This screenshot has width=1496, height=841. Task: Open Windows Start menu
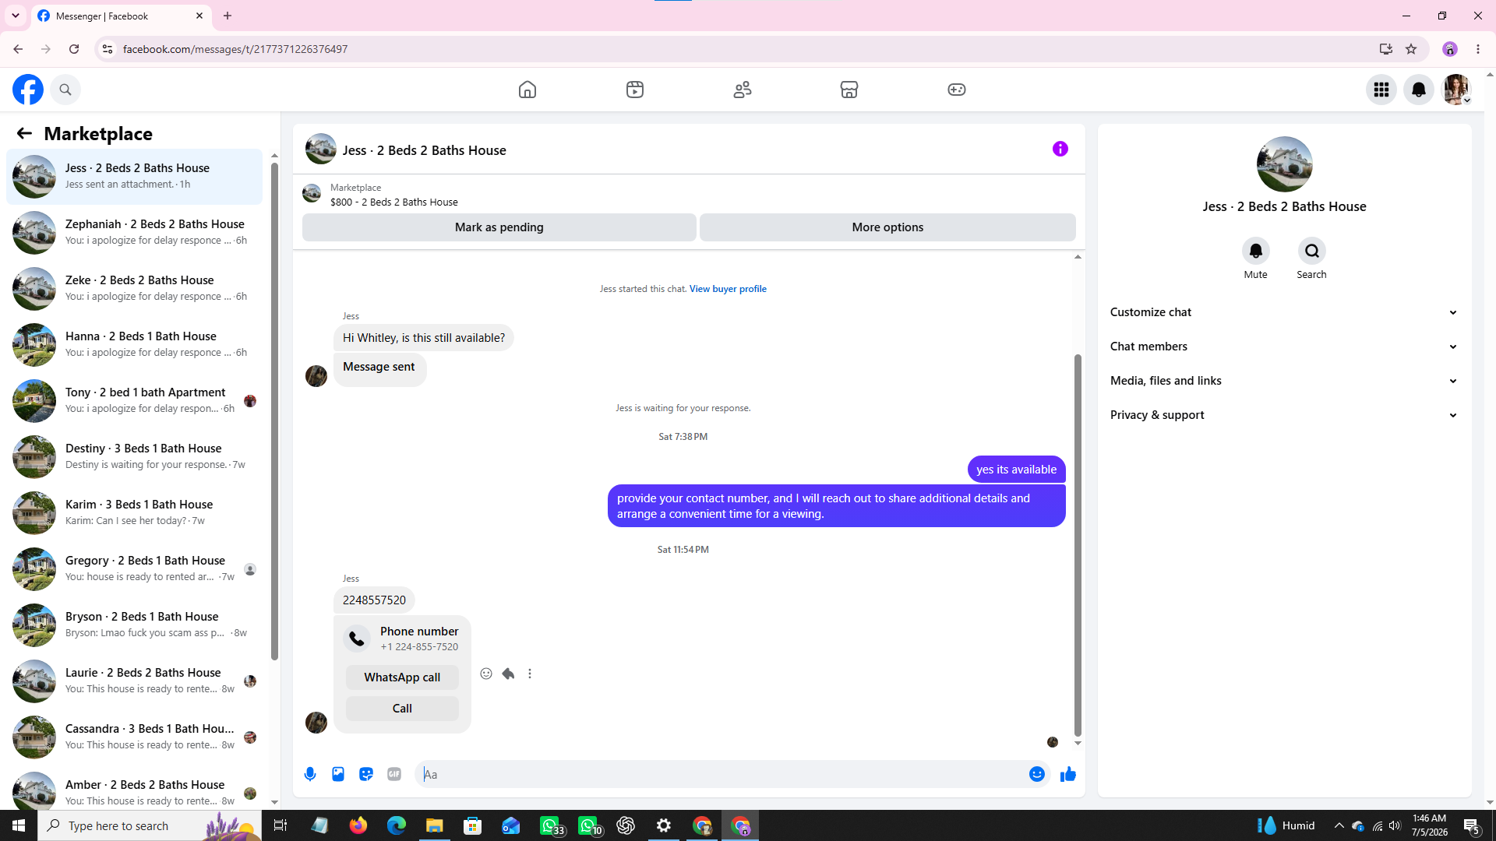tap(19, 825)
